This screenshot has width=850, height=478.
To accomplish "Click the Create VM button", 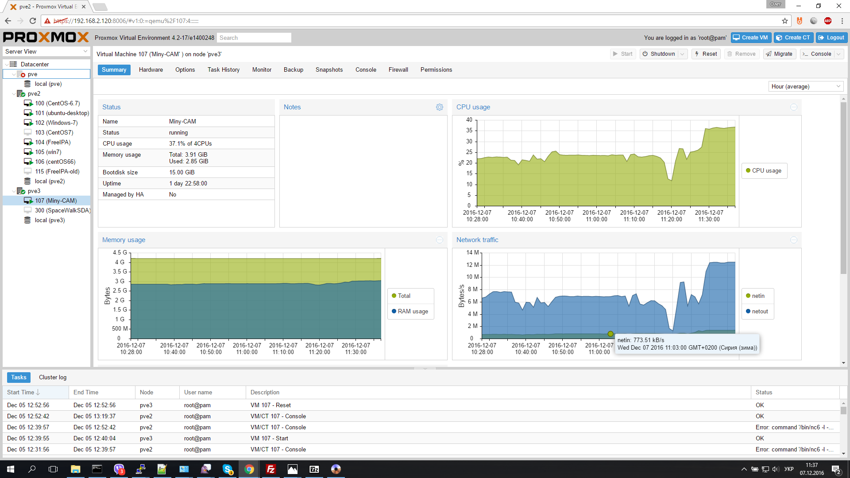I will 750,38.
